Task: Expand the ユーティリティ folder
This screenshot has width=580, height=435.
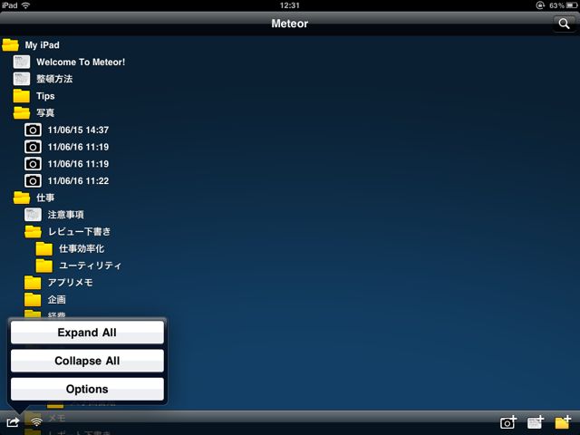Action: [44, 266]
